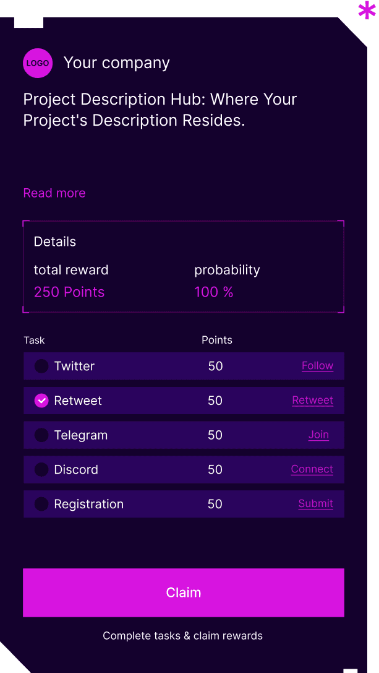The width and height of the screenshot is (379, 673).
Task: Click the Connect link for Discord
Action: point(312,469)
